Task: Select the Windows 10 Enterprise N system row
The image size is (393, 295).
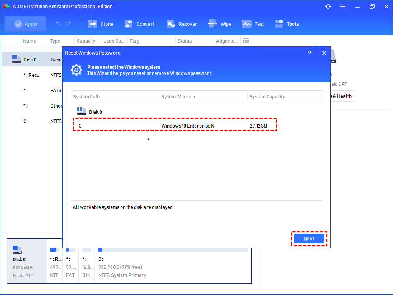Action: click(175, 126)
